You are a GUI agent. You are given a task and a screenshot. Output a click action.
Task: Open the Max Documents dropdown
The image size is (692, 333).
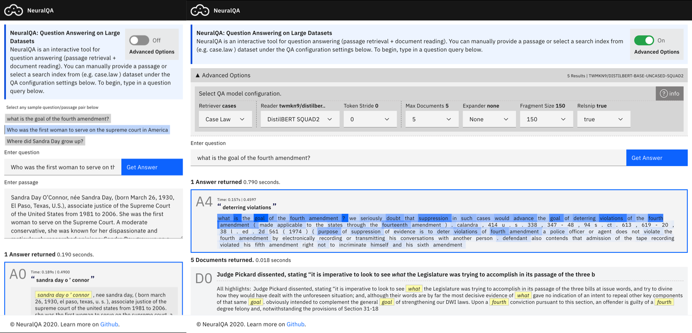tap(432, 119)
